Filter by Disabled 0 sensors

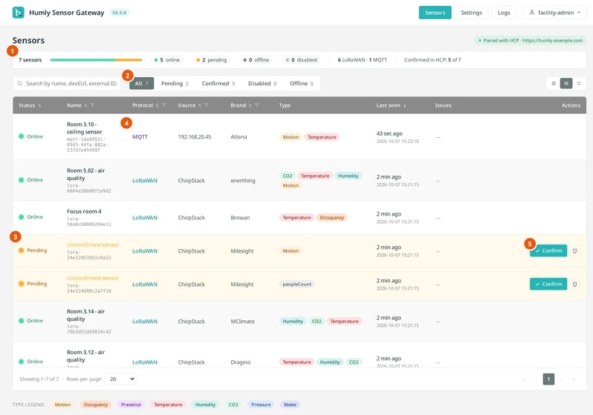[262, 84]
